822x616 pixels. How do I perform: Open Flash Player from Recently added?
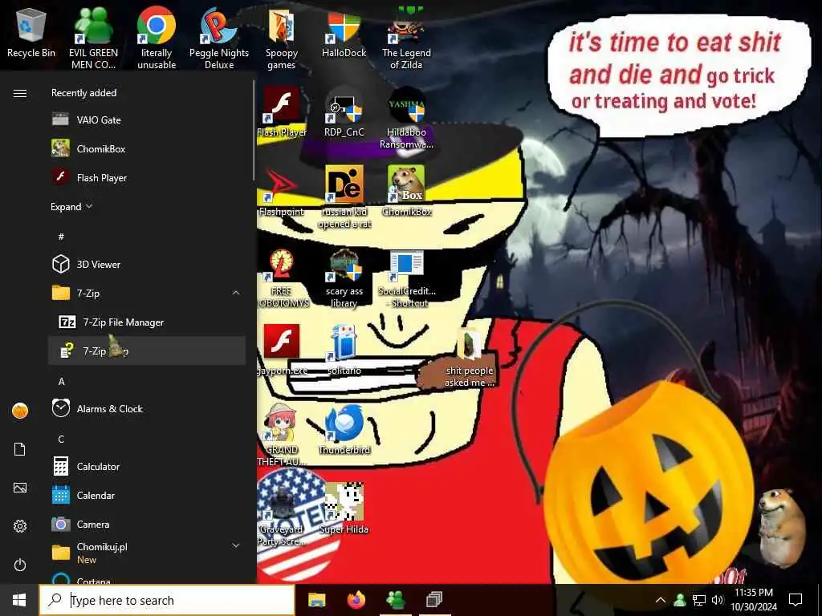(147, 177)
